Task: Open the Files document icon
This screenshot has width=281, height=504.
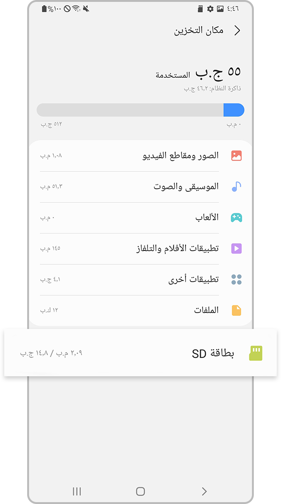Action: 236,309
